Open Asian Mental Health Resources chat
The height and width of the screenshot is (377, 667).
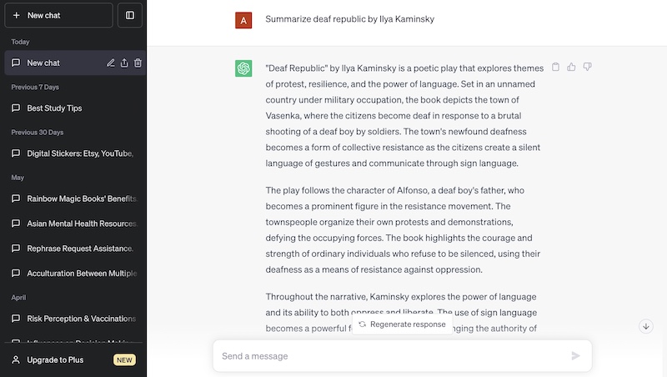[82, 224]
